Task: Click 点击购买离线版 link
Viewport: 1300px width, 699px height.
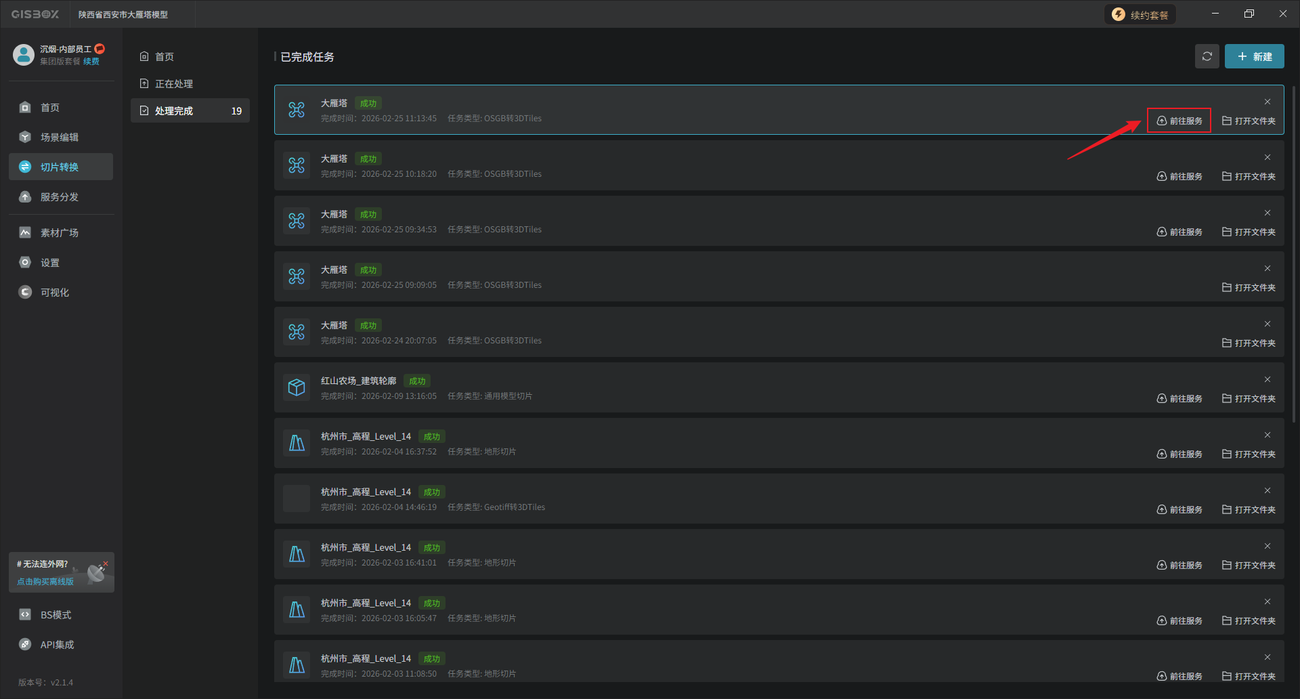Action: coord(45,582)
